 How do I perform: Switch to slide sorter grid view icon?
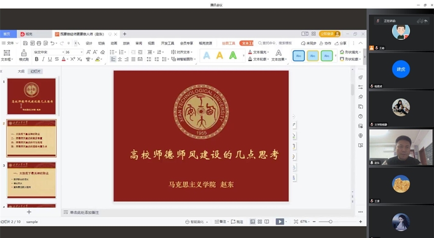point(259,221)
